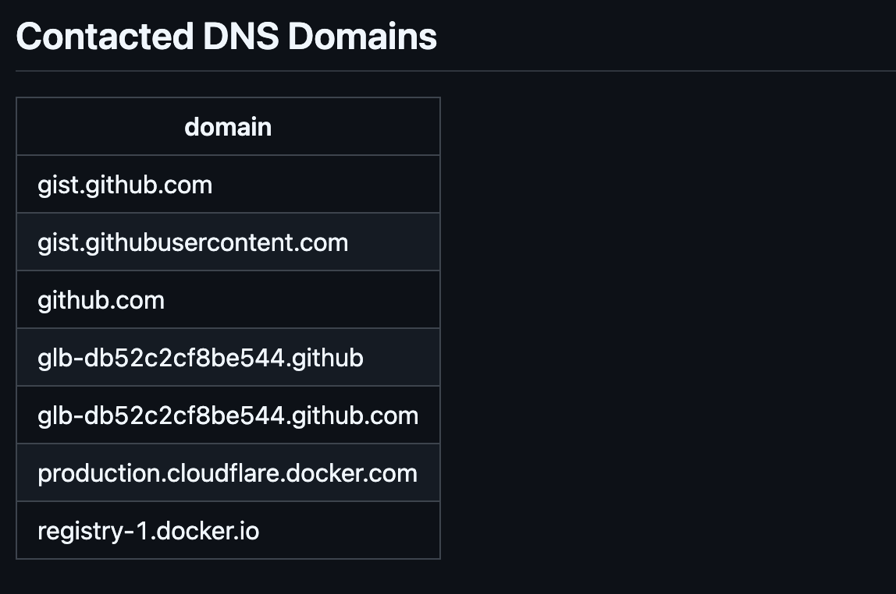
Task: Select the glb-db52c2cf8be544.github entry without .com
Action: (228, 357)
